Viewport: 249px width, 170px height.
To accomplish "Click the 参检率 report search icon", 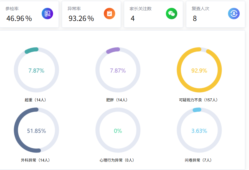I will 47,14.
